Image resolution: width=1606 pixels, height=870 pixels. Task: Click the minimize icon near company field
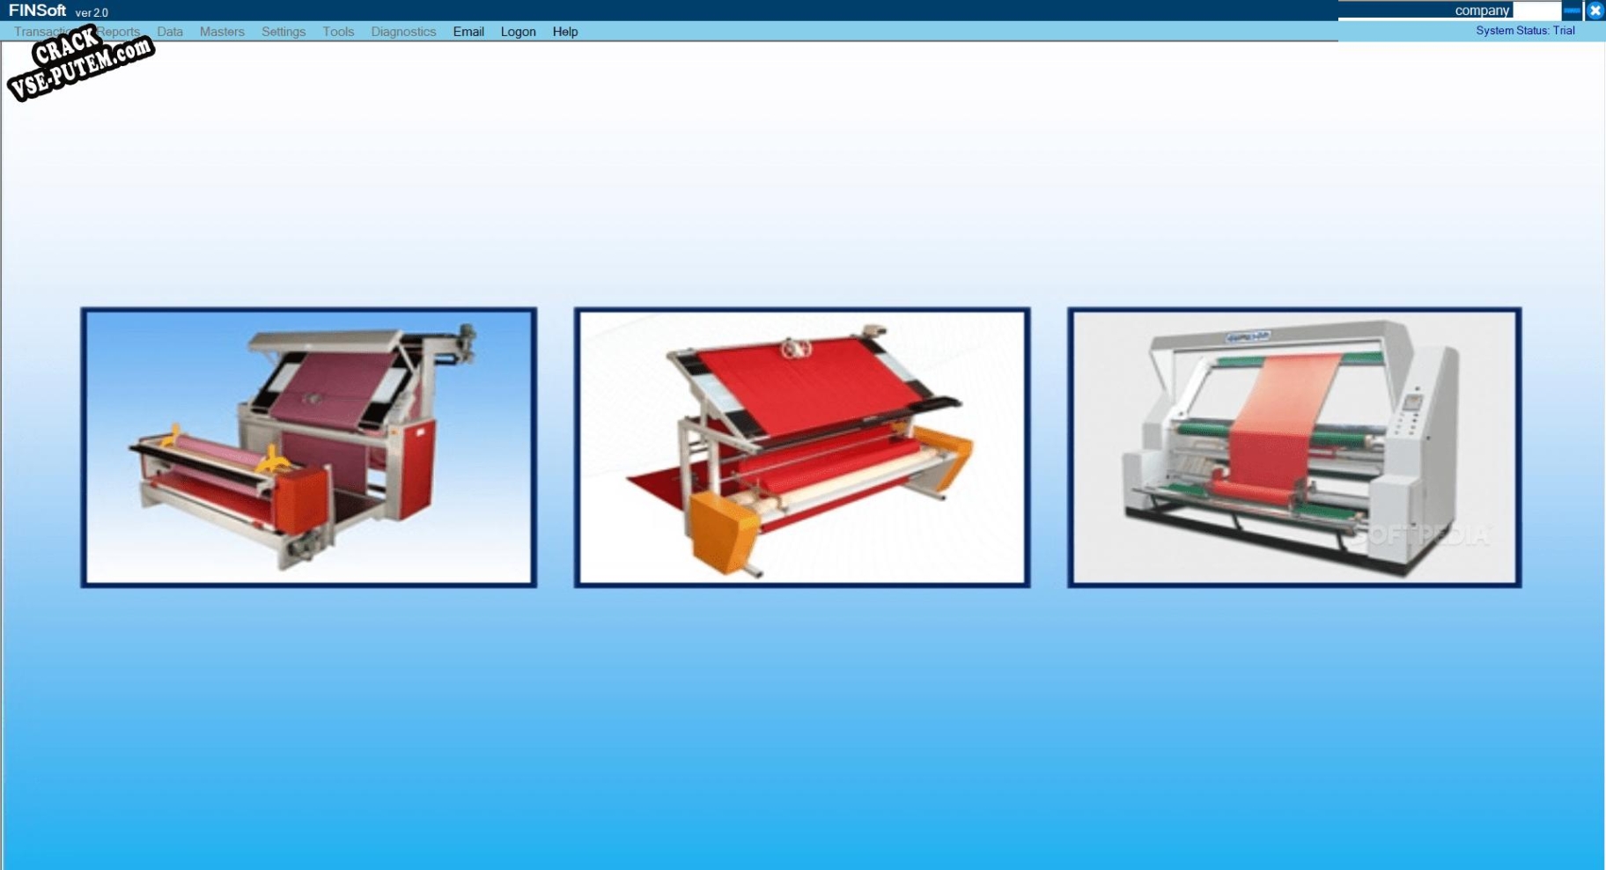click(x=1573, y=11)
